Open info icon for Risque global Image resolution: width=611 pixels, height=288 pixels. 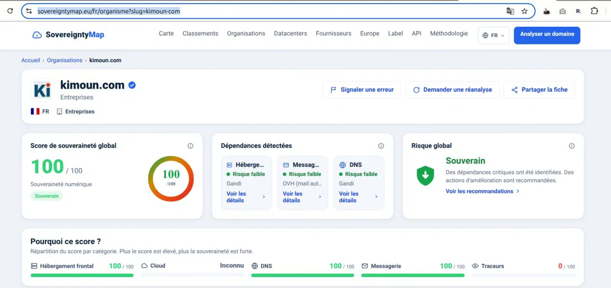click(x=572, y=146)
